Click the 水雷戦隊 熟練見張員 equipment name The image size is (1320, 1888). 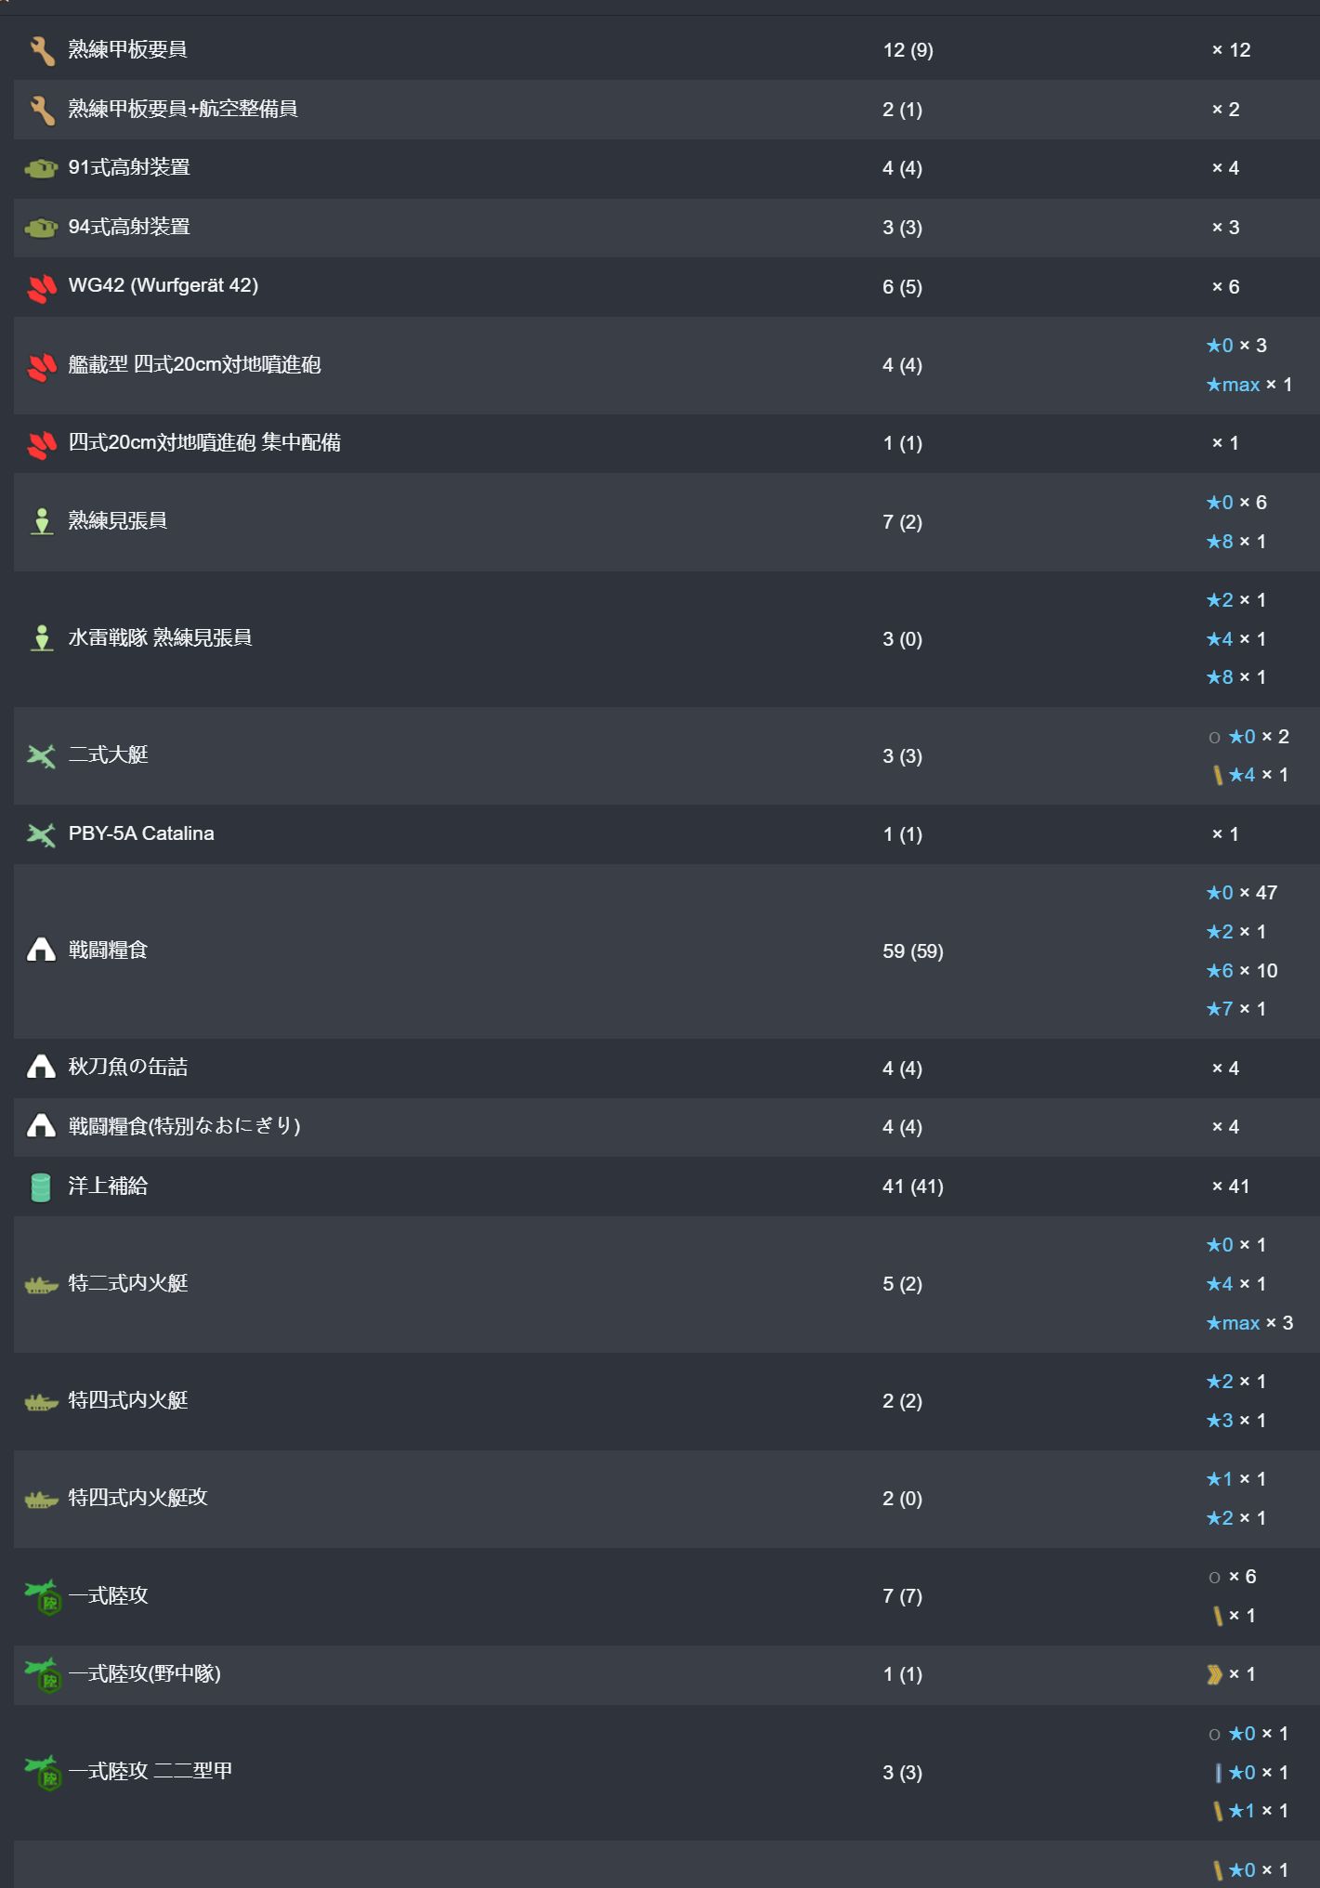click(160, 637)
